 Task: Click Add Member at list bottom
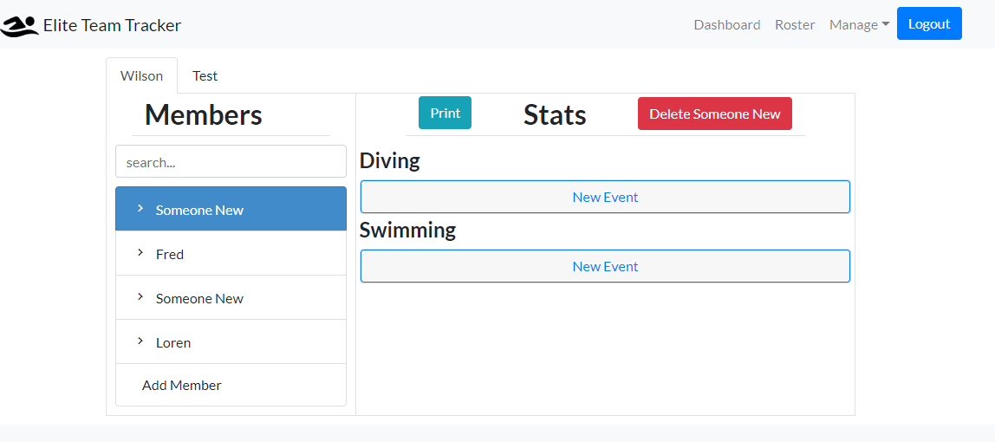click(x=181, y=385)
